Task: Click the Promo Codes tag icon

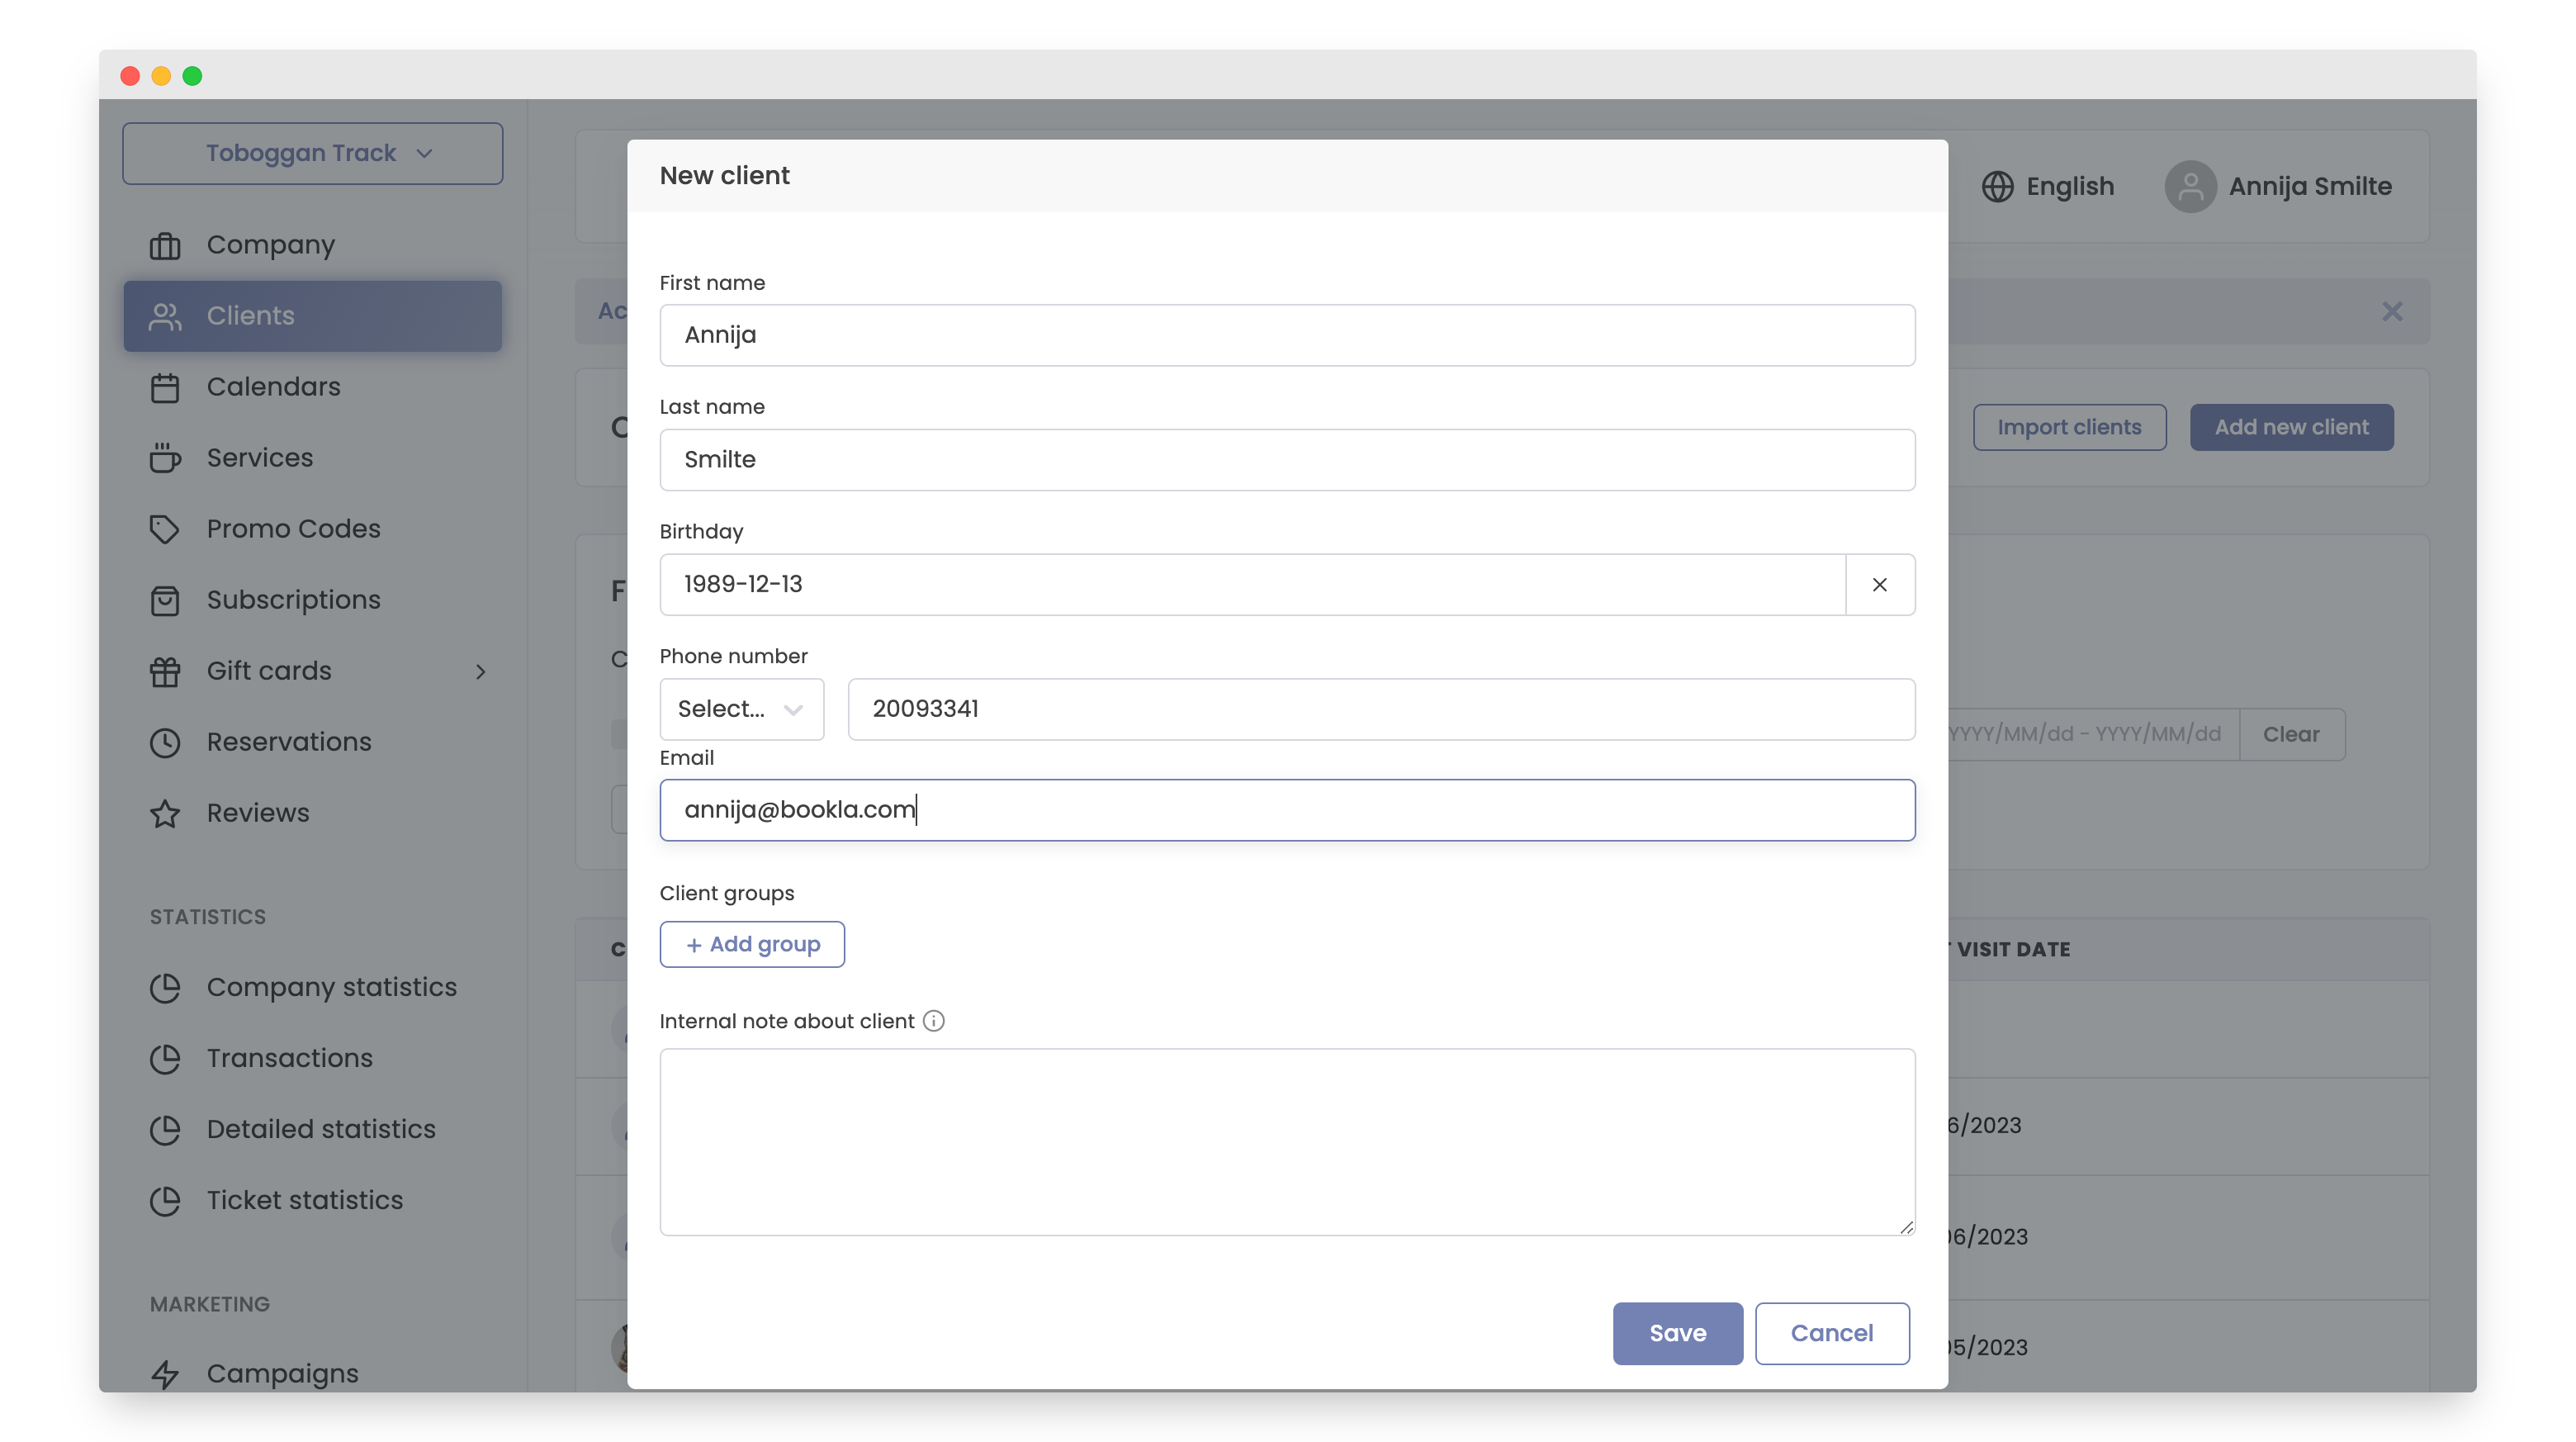Action: point(165,529)
